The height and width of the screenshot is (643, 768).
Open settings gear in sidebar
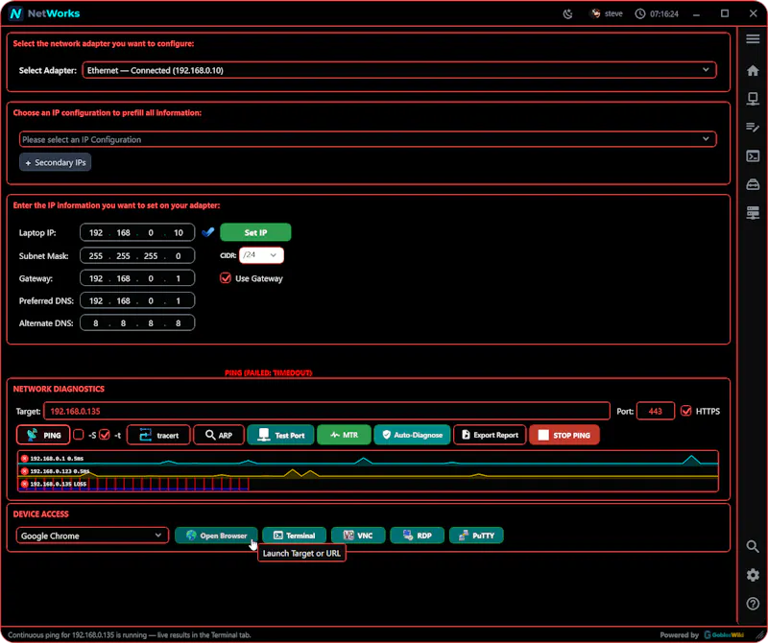point(753,575)
